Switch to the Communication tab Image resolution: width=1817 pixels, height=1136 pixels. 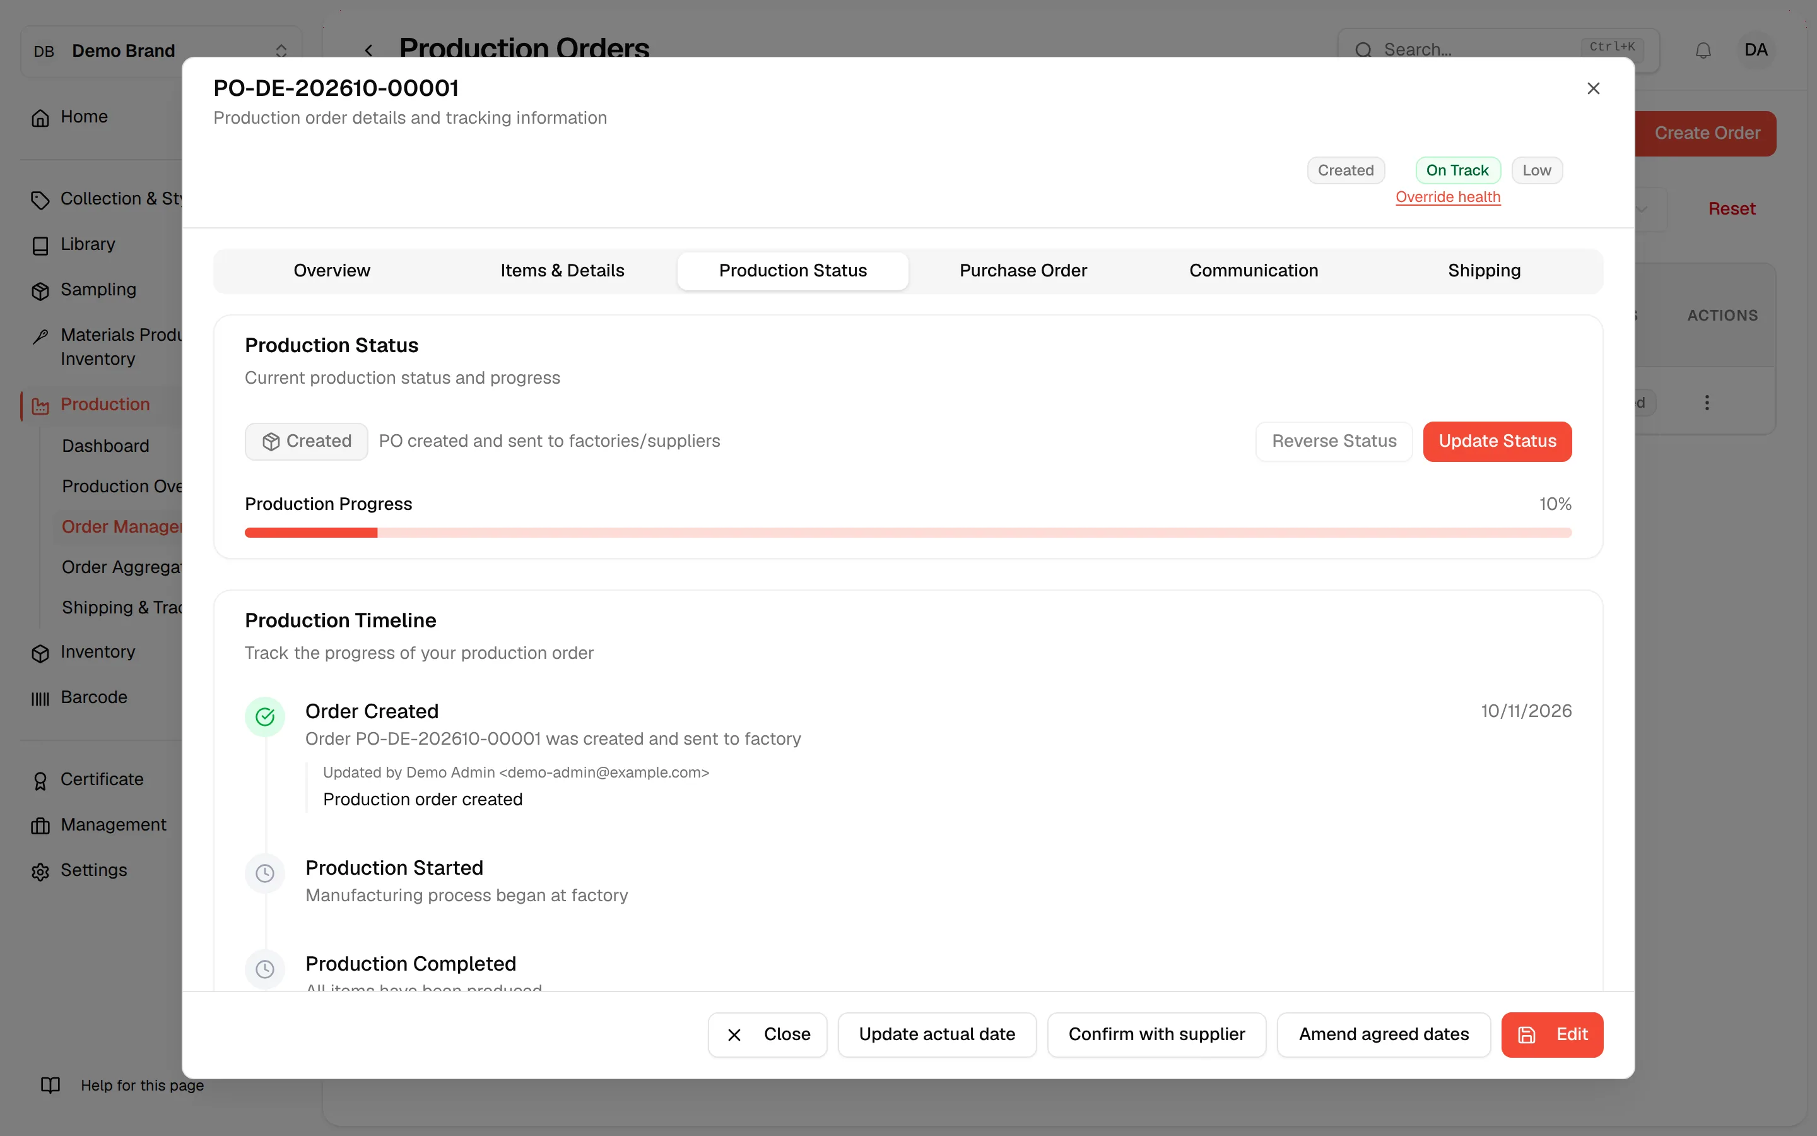coord(1254,271)
